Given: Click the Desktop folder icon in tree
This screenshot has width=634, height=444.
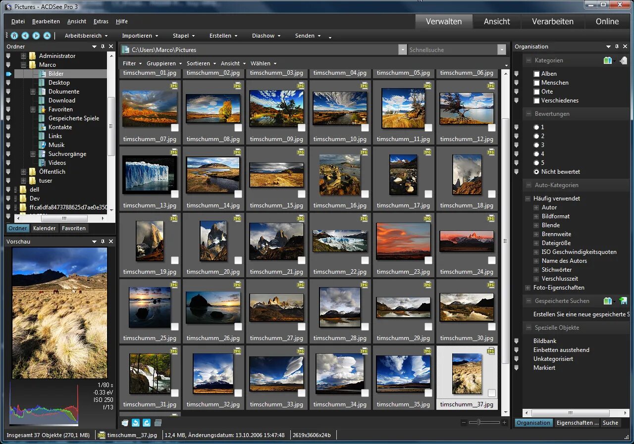Looking at the screenshot, I should pos(43,83).
